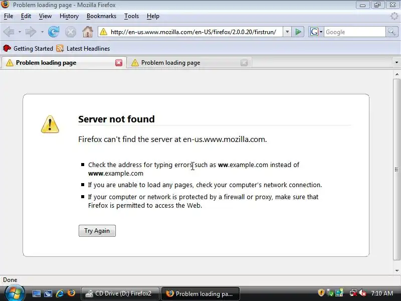Click the Getting Started bookmark icon
401x301 pixels.
click(x=7, y=48)
